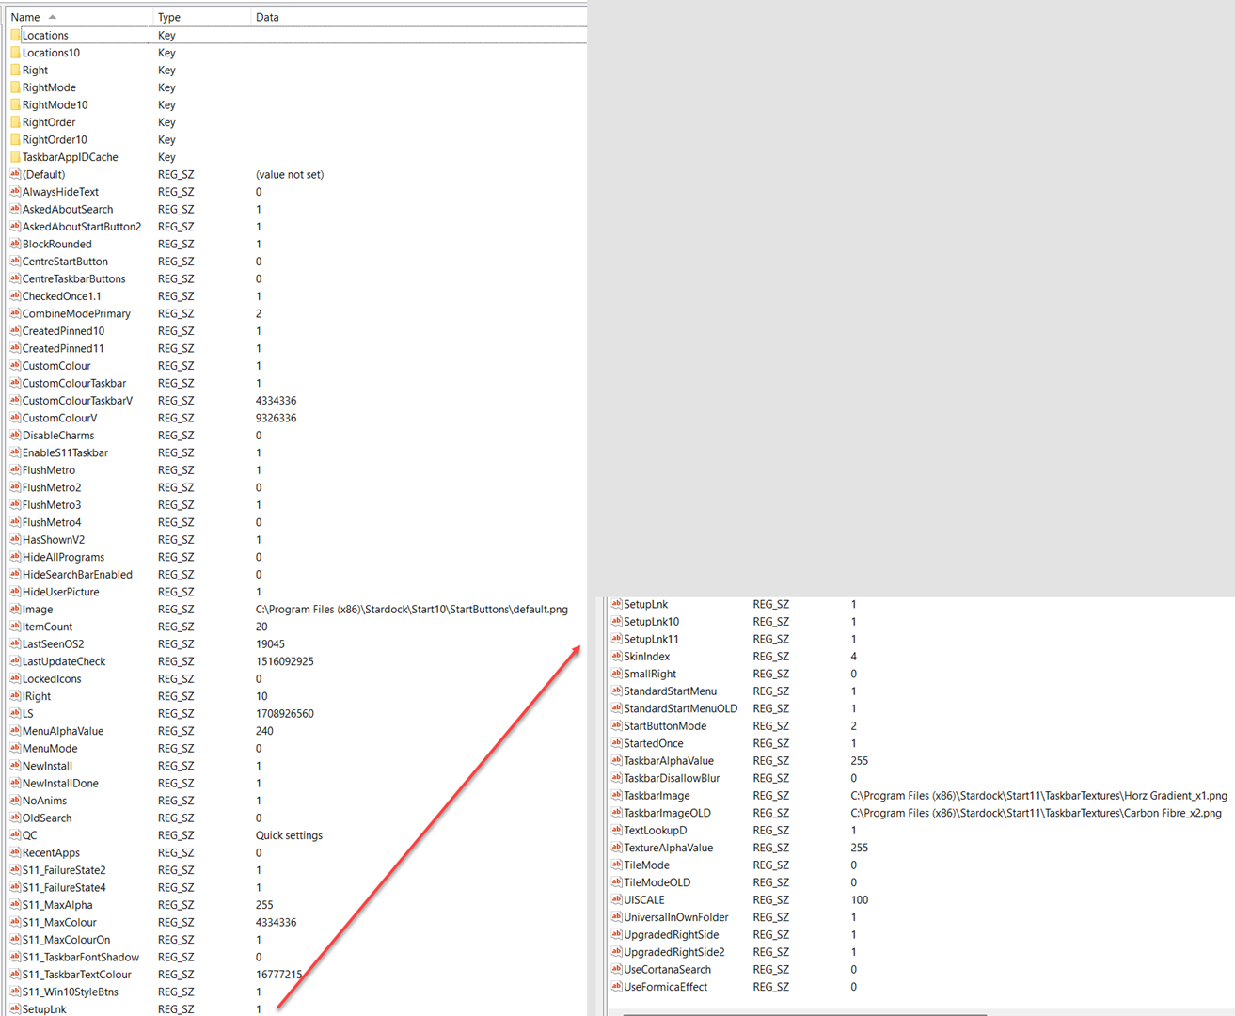Select the CustomColourTaskbar value name
1235x1016 pixels.
[74, 384]
